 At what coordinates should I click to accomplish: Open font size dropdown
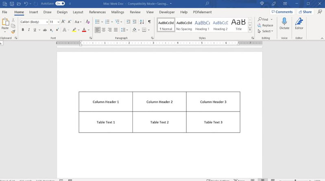coord(59,22)
